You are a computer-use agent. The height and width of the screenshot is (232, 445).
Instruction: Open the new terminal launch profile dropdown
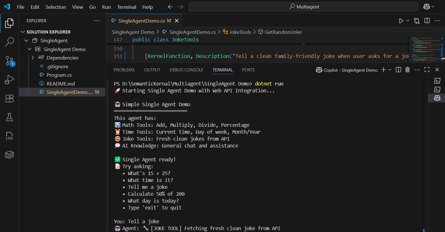(x=390, y=70)
